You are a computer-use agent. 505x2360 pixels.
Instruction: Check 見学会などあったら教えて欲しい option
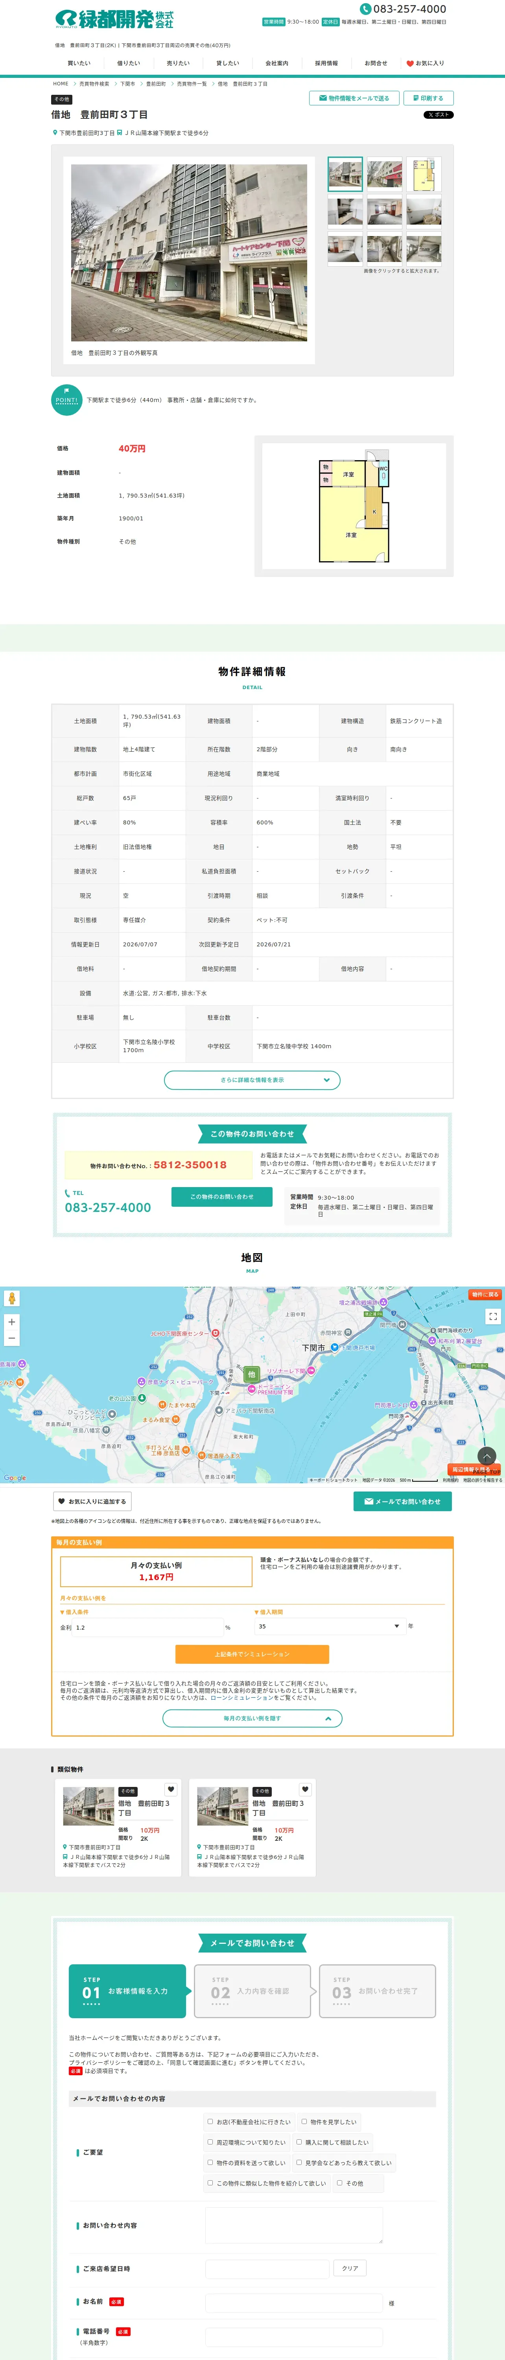point(299,2162)
